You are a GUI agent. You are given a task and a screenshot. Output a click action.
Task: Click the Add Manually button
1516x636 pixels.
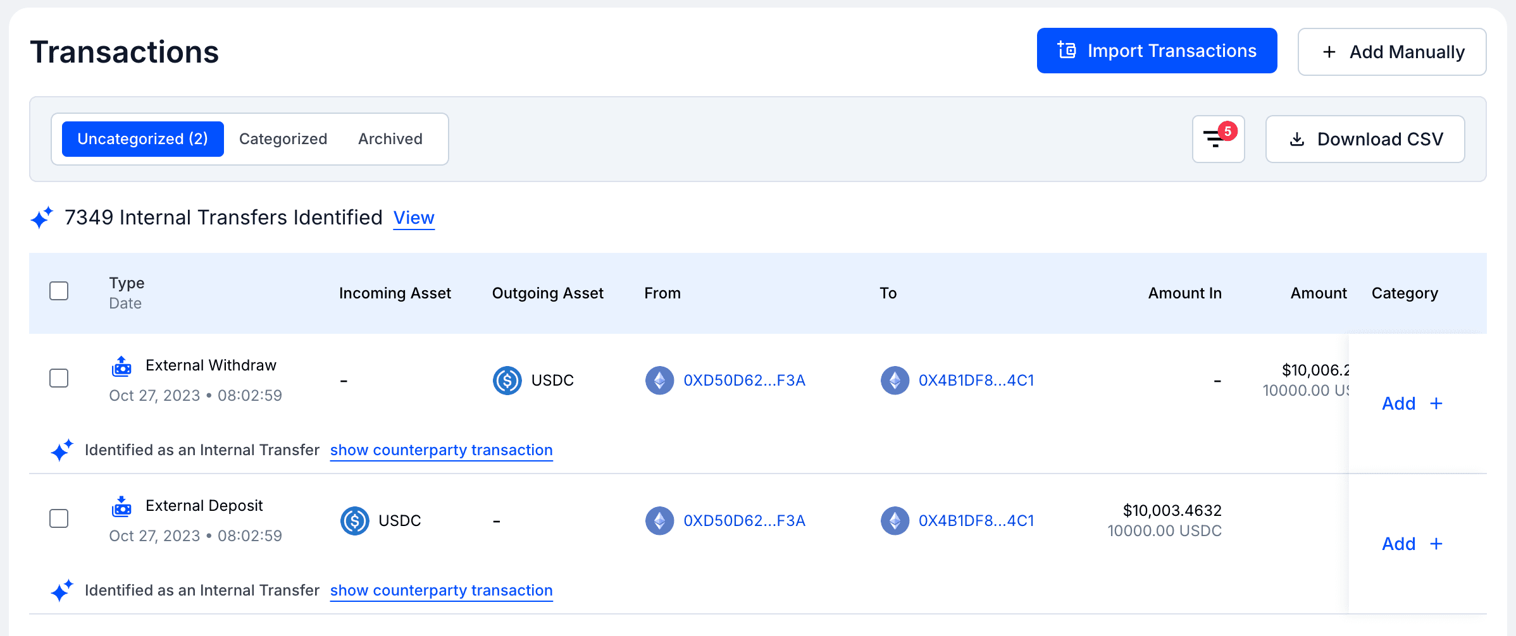pyautogui.click(x=1391, y=52)
